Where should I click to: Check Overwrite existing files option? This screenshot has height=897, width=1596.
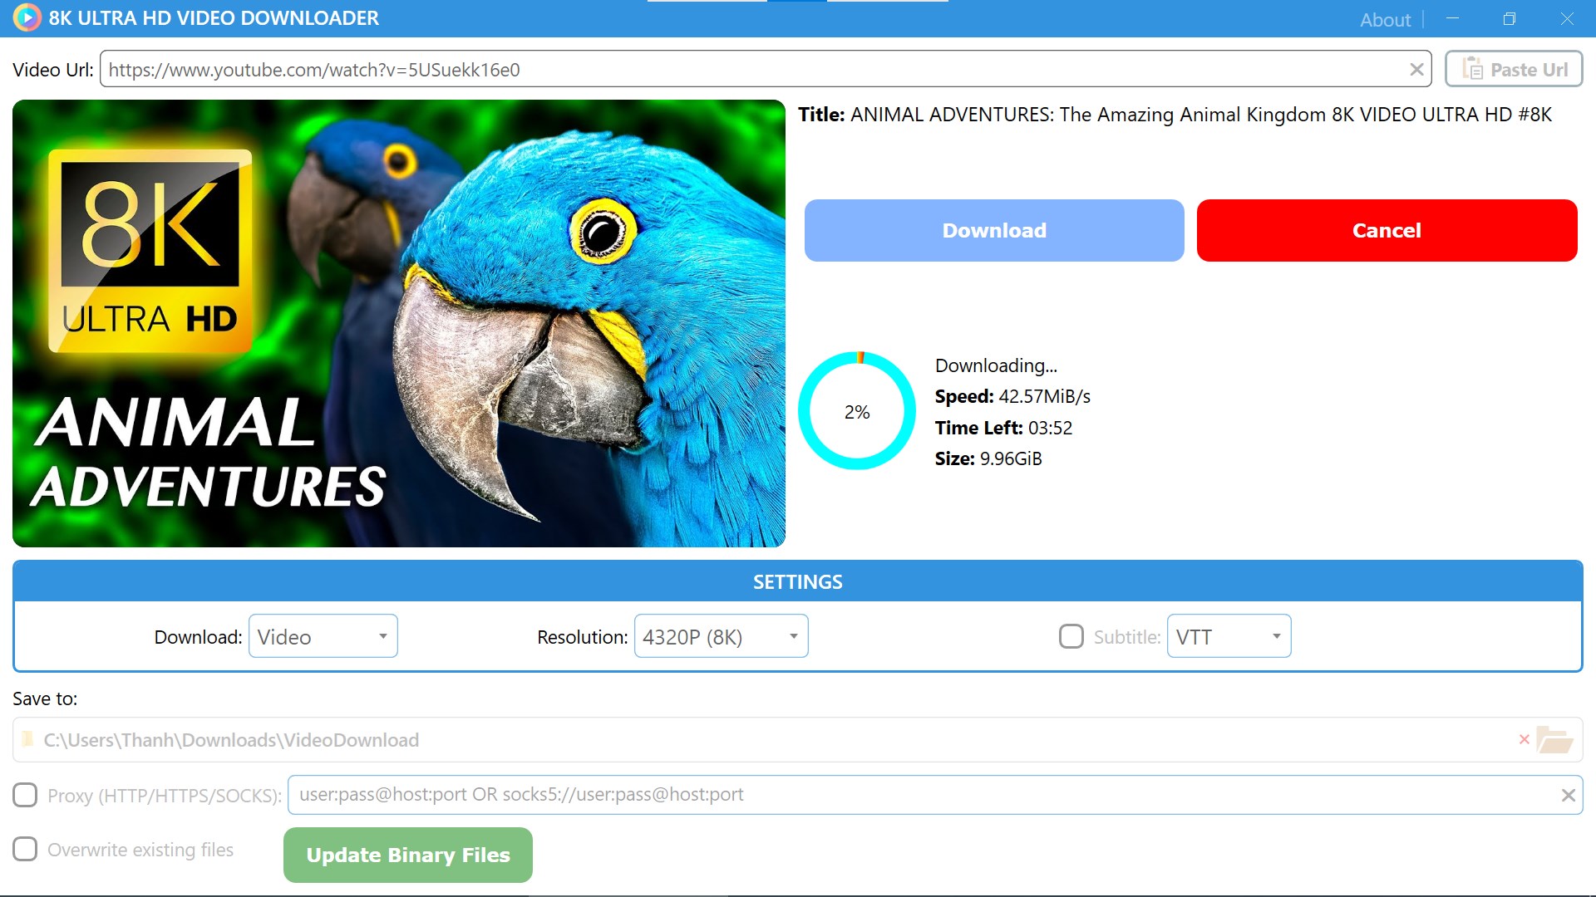tap(25, 849)
